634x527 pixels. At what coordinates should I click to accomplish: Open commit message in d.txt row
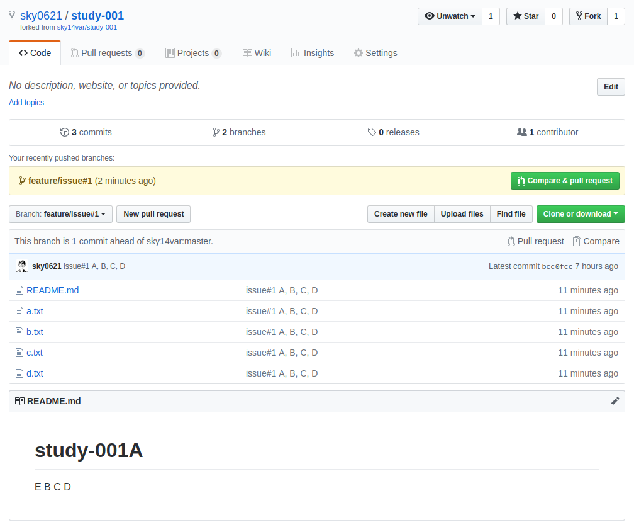[282, 373]
